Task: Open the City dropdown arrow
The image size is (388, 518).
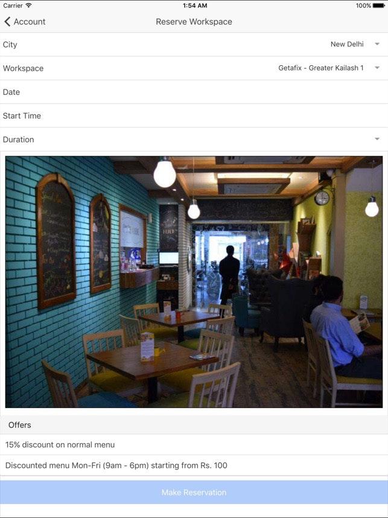Action: click(x=377, y=44)
